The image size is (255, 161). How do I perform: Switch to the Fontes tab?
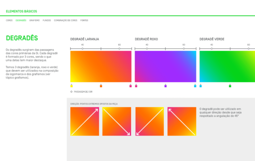tap(84, 20)
